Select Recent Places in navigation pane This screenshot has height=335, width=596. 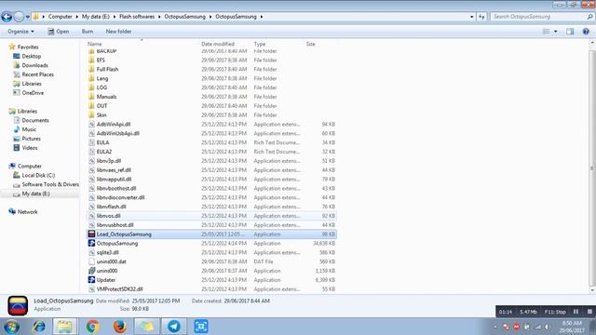pyautogui.click(x=37, y=74)
